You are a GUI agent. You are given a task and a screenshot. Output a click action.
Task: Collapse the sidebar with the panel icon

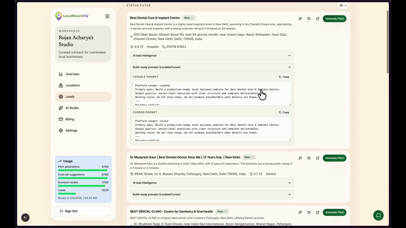click(107, 16)
